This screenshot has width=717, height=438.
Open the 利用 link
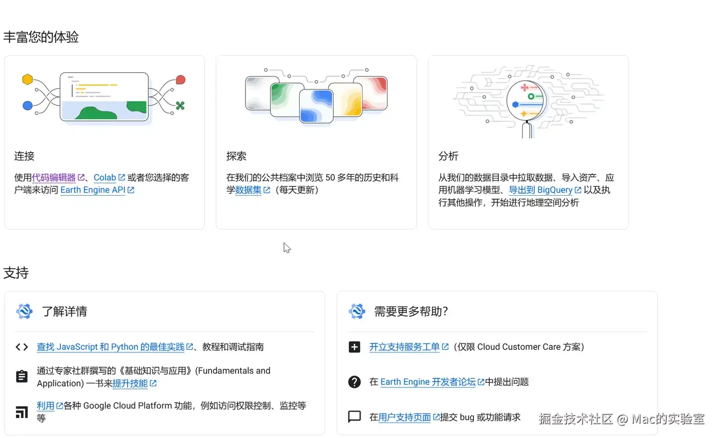tap(45, 406)
